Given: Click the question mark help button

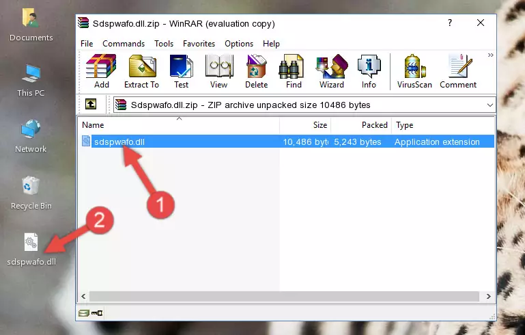Looking at the screenshot, I should click(x=450, y=23).
